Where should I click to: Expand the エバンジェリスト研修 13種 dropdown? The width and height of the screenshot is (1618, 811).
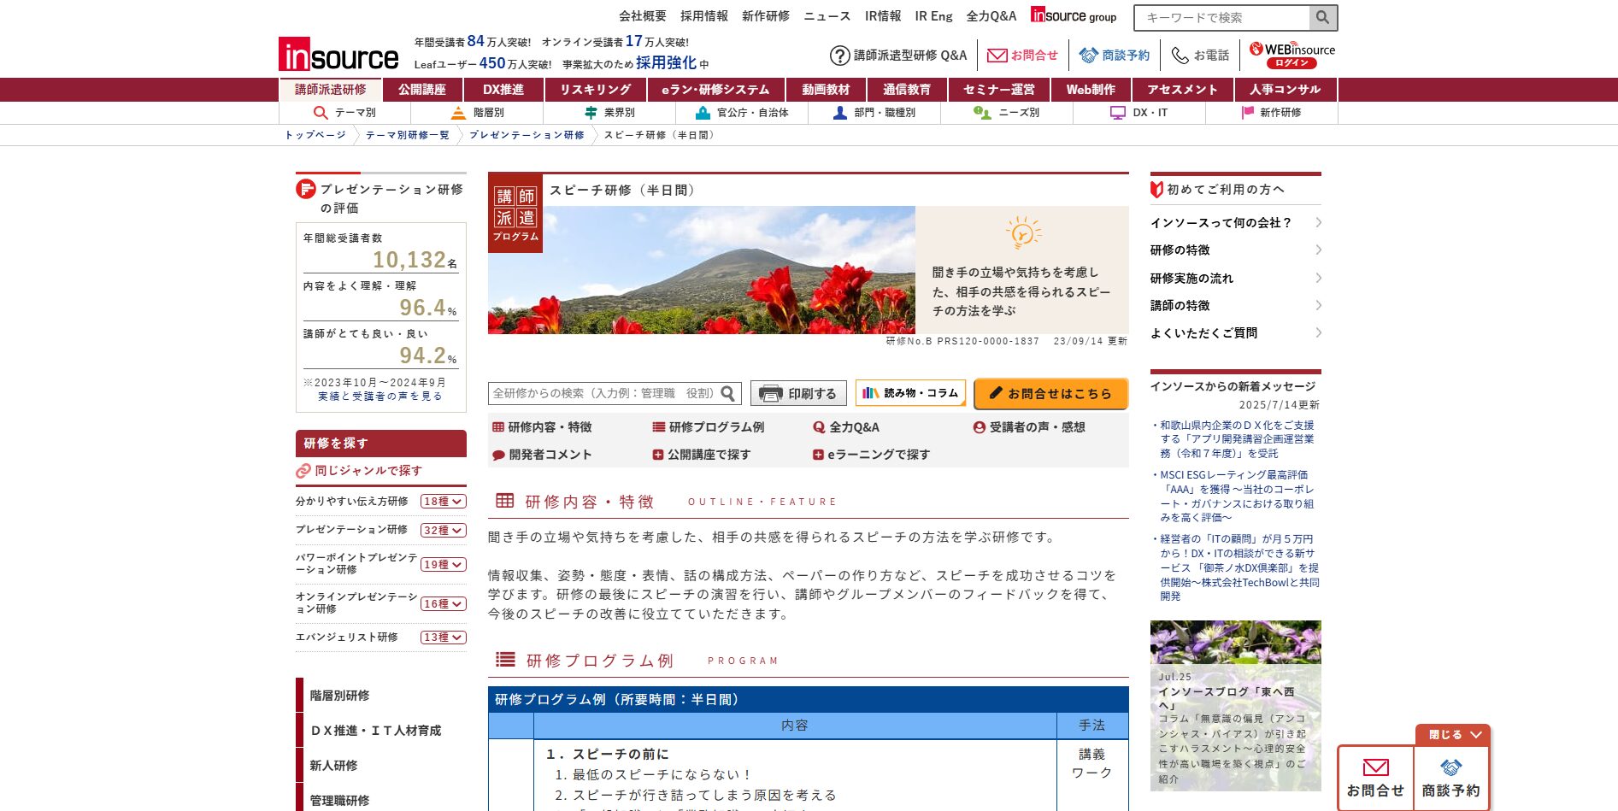[x=443, y=638]
